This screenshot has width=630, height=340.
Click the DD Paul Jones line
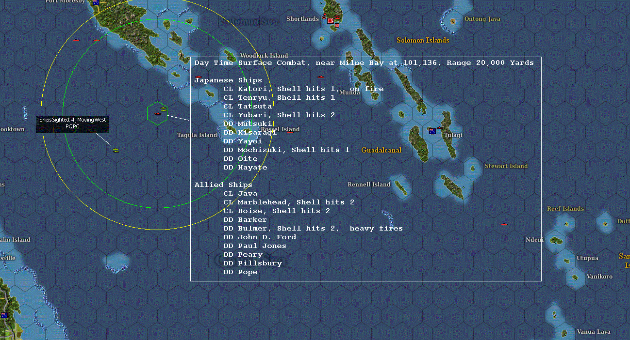[x=255, y=246]
